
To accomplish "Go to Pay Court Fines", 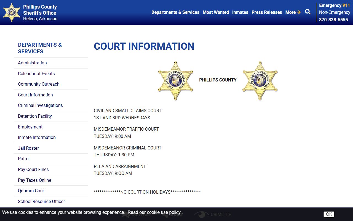I will tap(51, 170).
